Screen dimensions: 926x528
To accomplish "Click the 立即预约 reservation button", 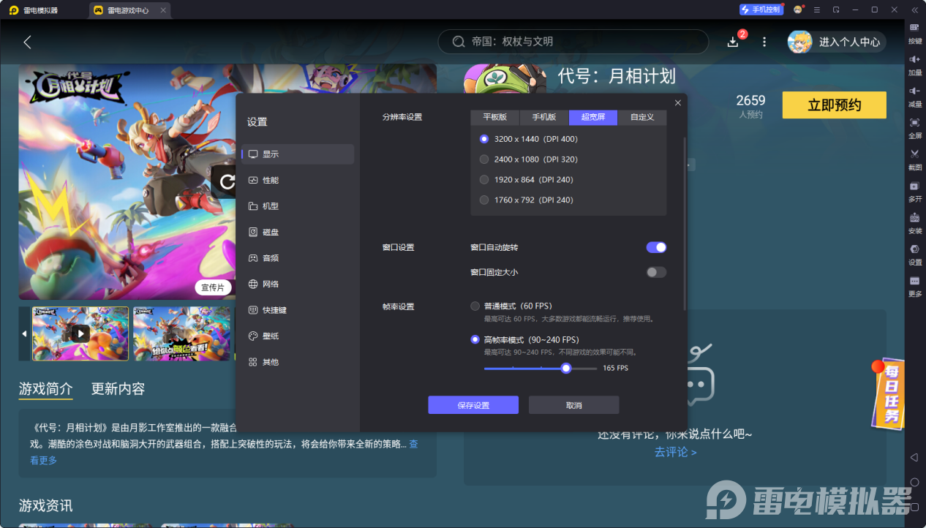I will (834, 105).
